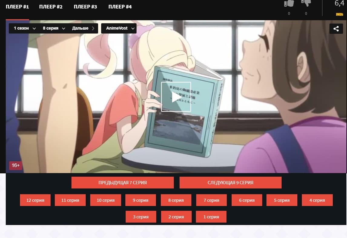Switch to ПЛЕЕР #2 tab
The width and height of the screenshot is (347, 238).
coord(51,7)
